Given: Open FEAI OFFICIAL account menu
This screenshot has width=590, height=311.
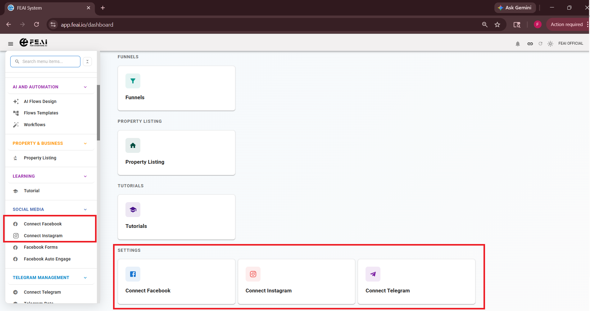Looking at the screenshot, I should (x=571, y=43).
